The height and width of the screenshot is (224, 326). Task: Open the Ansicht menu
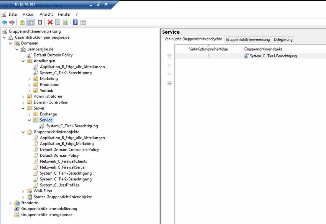pyautogui.click(x=46, y=14)
